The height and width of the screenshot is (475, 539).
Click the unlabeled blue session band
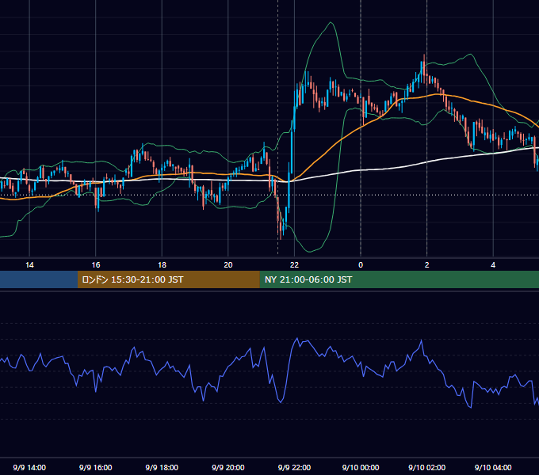tap(39, 279)
